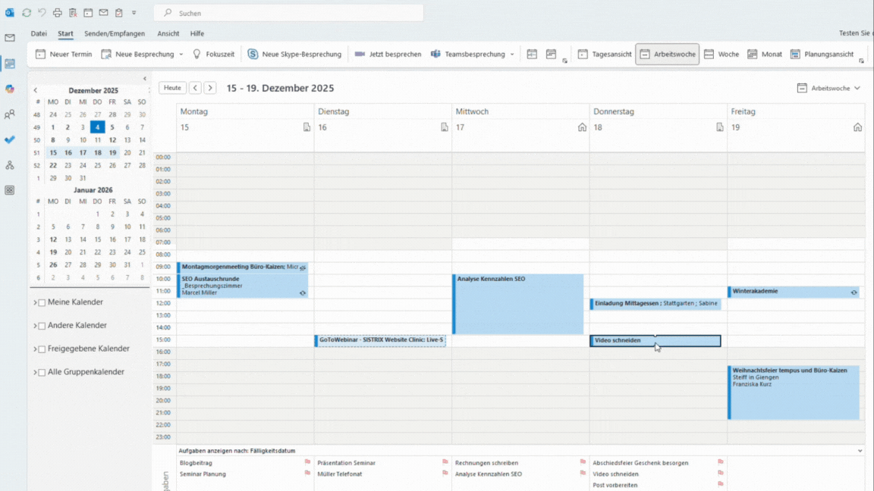Image resolution: width=874 pixels, height=491 pixels.
Task: Open the Arbeitswoche view dropdown at right
Action: tap(829, 89)
